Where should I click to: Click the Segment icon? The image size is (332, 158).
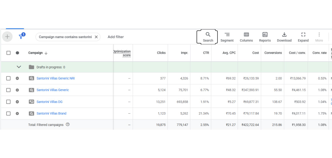click(227, 37)
